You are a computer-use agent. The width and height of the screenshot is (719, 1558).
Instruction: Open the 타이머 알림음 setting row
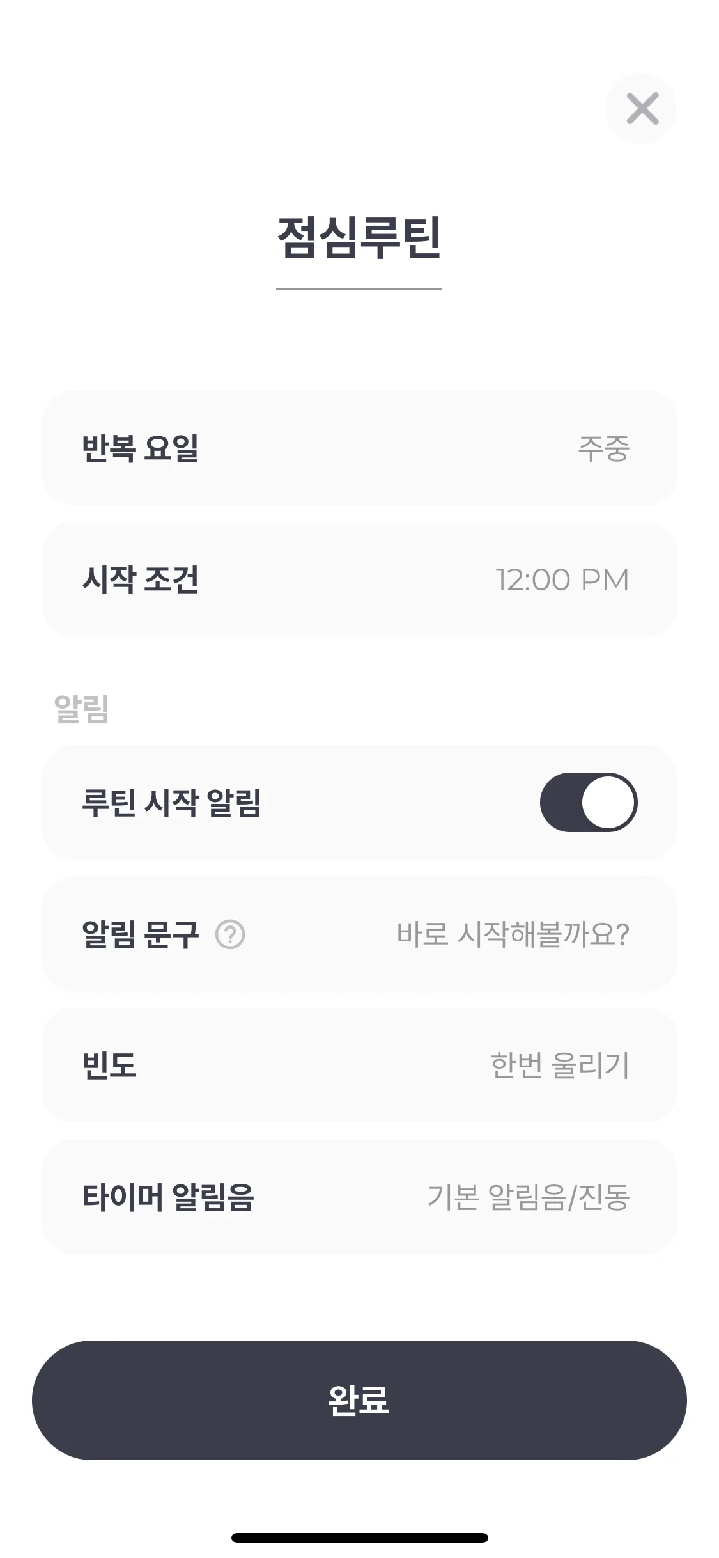point(359,1197)
